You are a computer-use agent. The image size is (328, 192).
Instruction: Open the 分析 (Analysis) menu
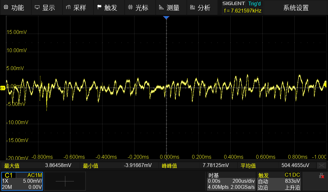202,8
